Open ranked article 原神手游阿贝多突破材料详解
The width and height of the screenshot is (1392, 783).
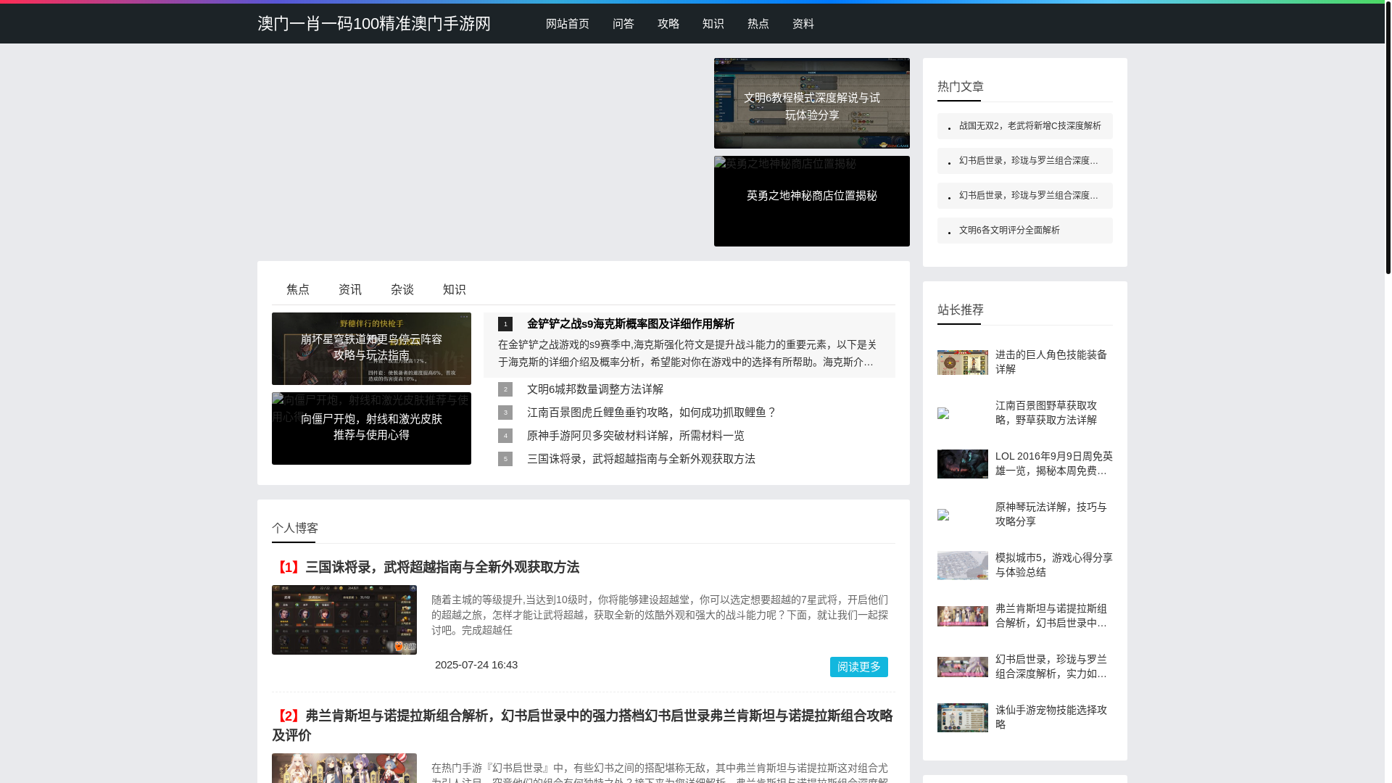[635, 436]
